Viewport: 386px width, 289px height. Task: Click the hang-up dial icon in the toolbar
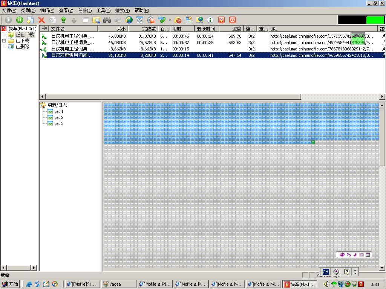[x=178, y=20]
